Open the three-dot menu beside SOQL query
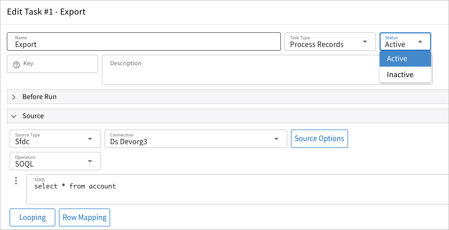 (x=16, y=181)
